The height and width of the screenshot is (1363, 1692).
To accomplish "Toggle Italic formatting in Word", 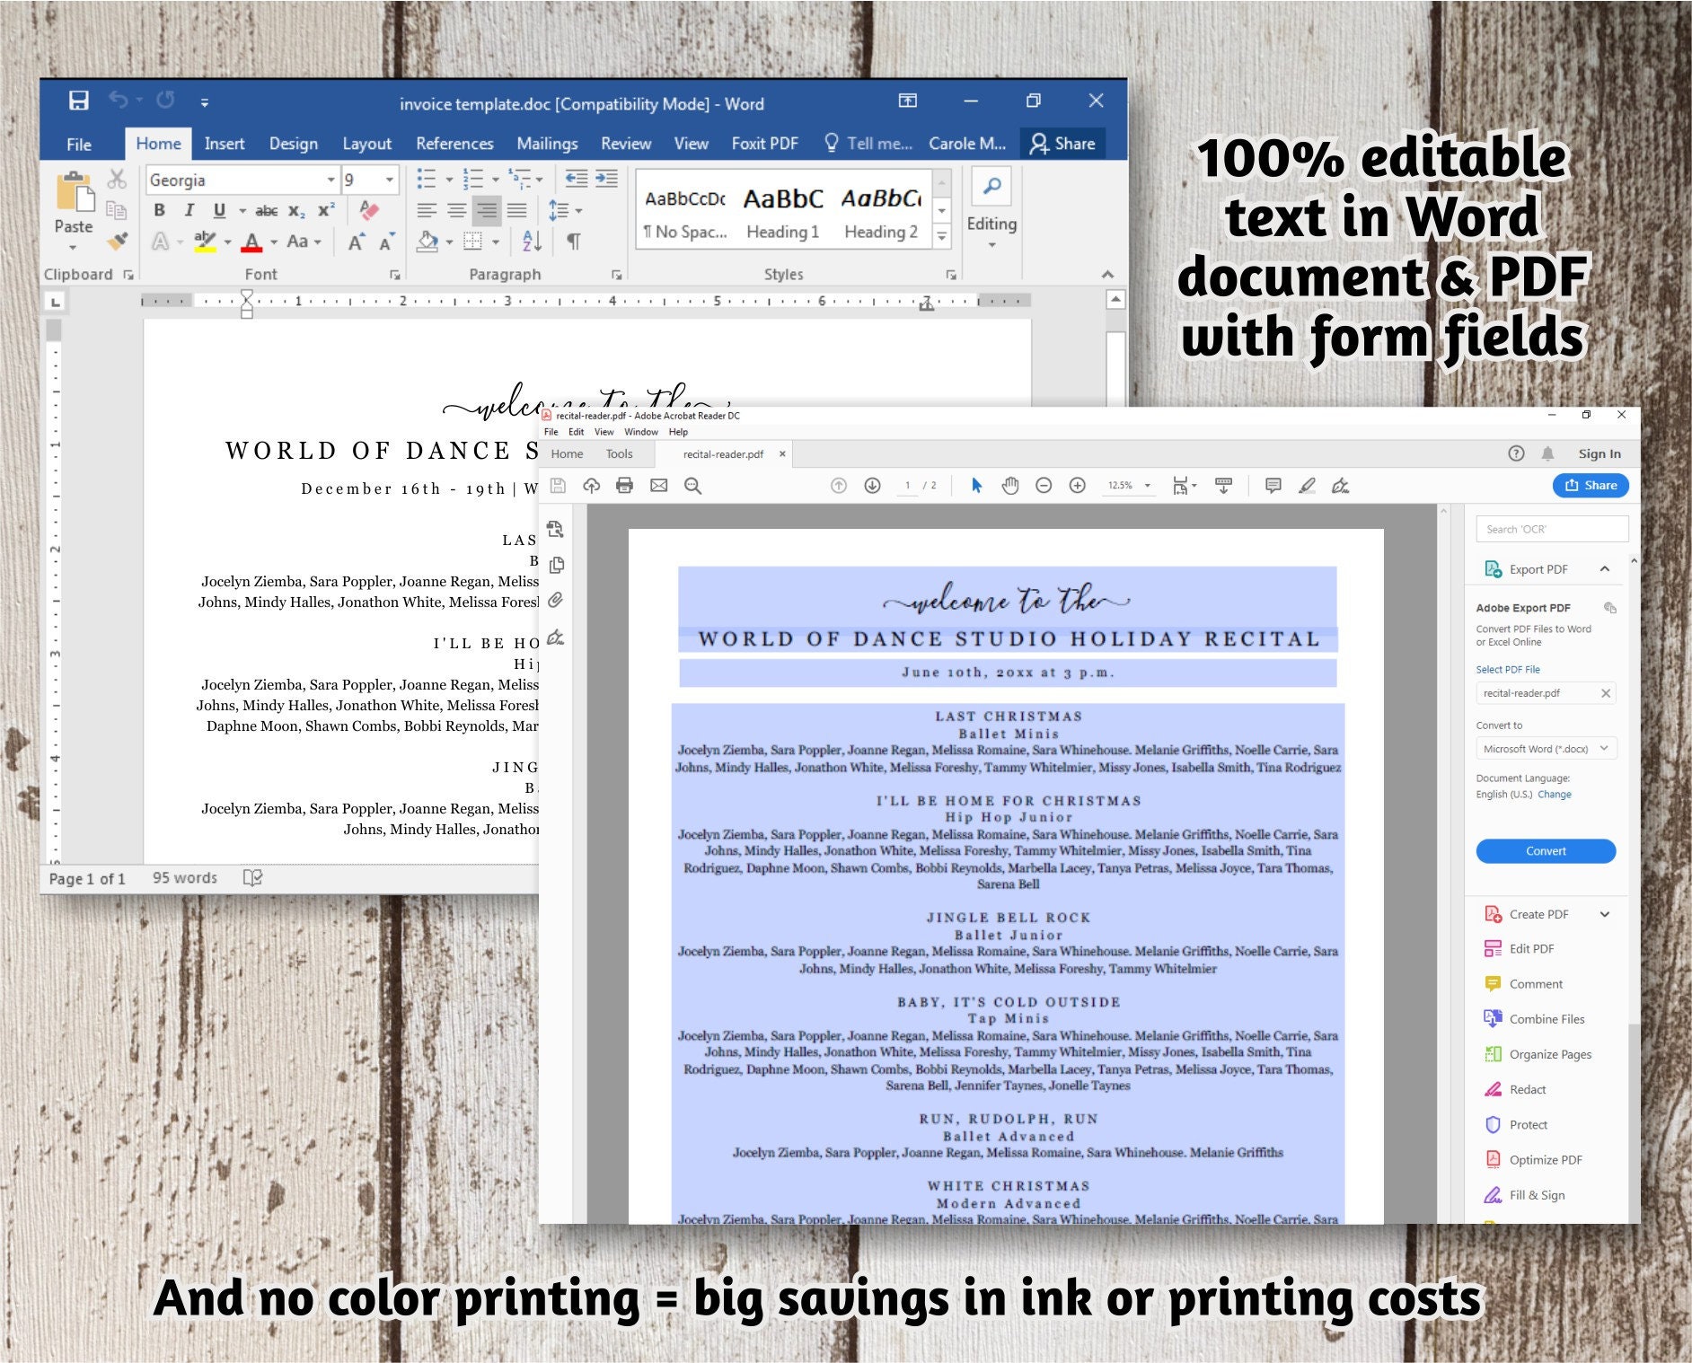I will (189, 210).
